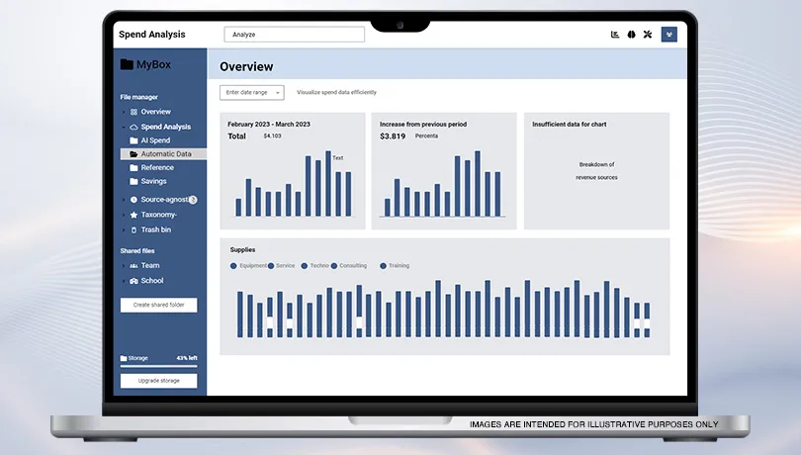
Task: Click the Trash bin icon
Action: pyautogui.click(x=133, y=229)
